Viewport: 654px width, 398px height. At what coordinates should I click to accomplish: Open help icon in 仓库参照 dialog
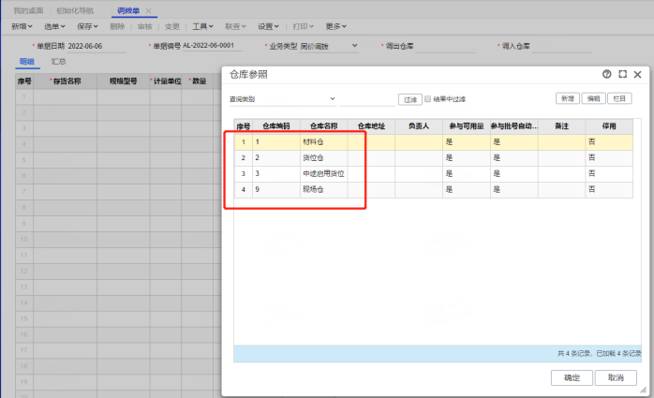pyautogui.click(x=607, y=74)
